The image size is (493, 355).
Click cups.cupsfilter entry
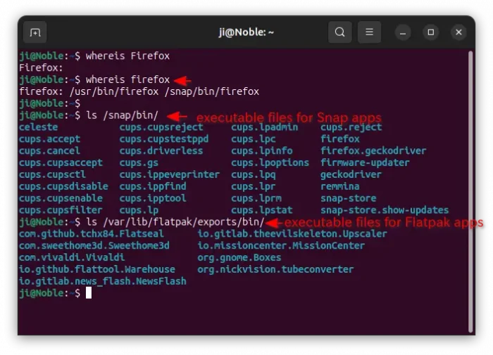(61, 210)
